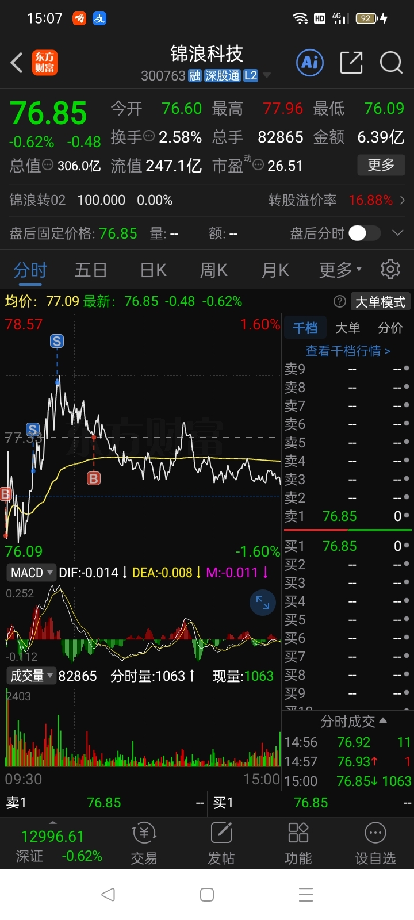Switch to the 周K tab

click(x=214, y=269)
